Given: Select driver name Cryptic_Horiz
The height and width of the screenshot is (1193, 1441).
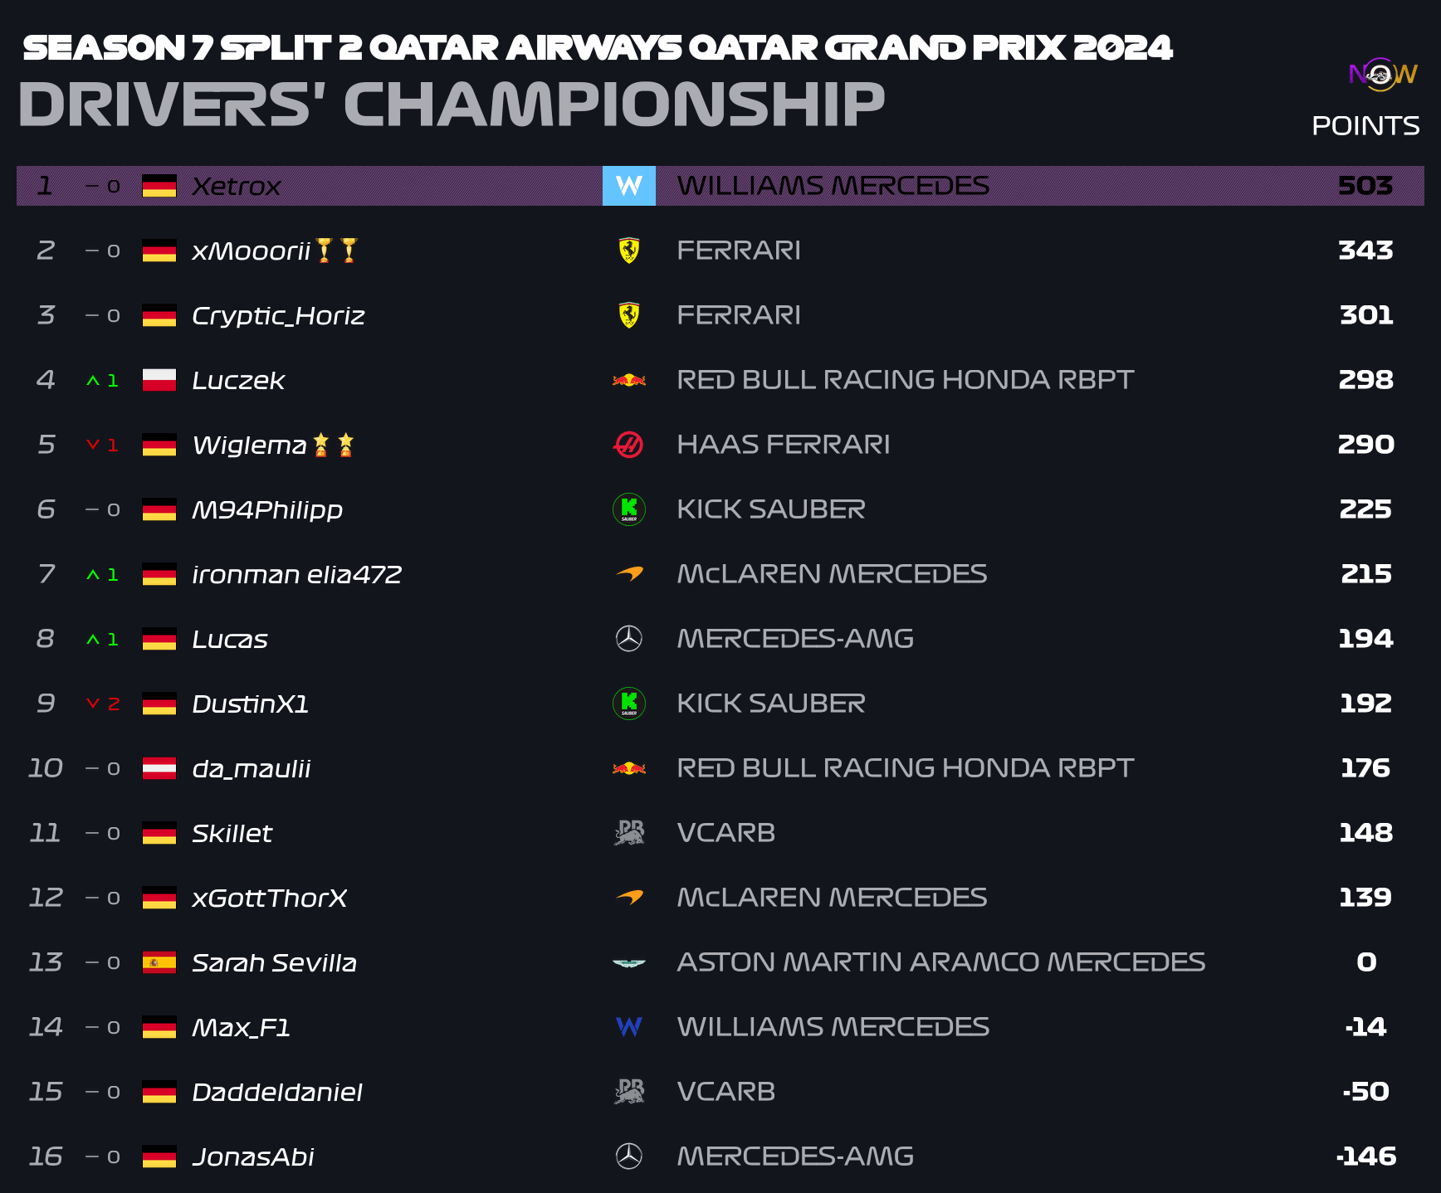Looking at the screenshot, I should [x=278, y=316].
